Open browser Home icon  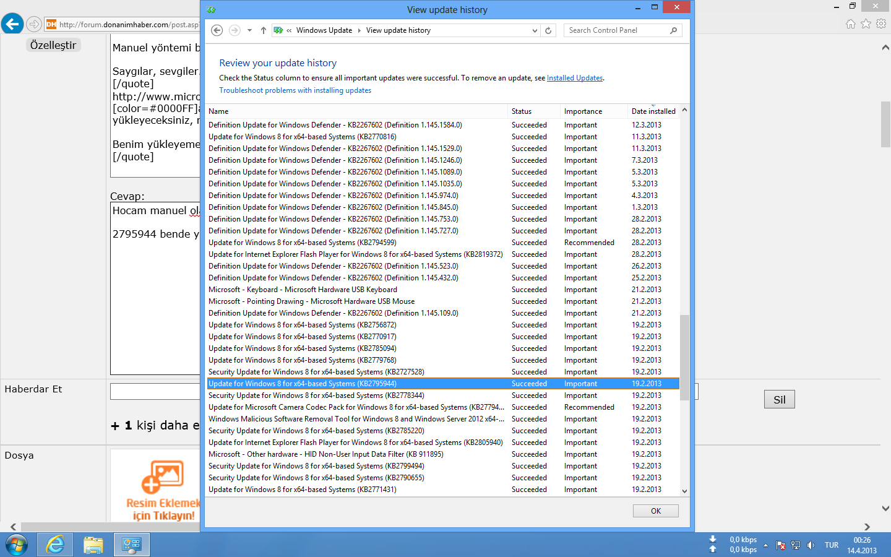(x=851, y=24)
